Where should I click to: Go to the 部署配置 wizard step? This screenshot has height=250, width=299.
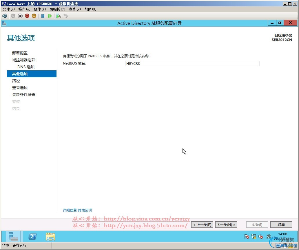(x=20, y=53)
